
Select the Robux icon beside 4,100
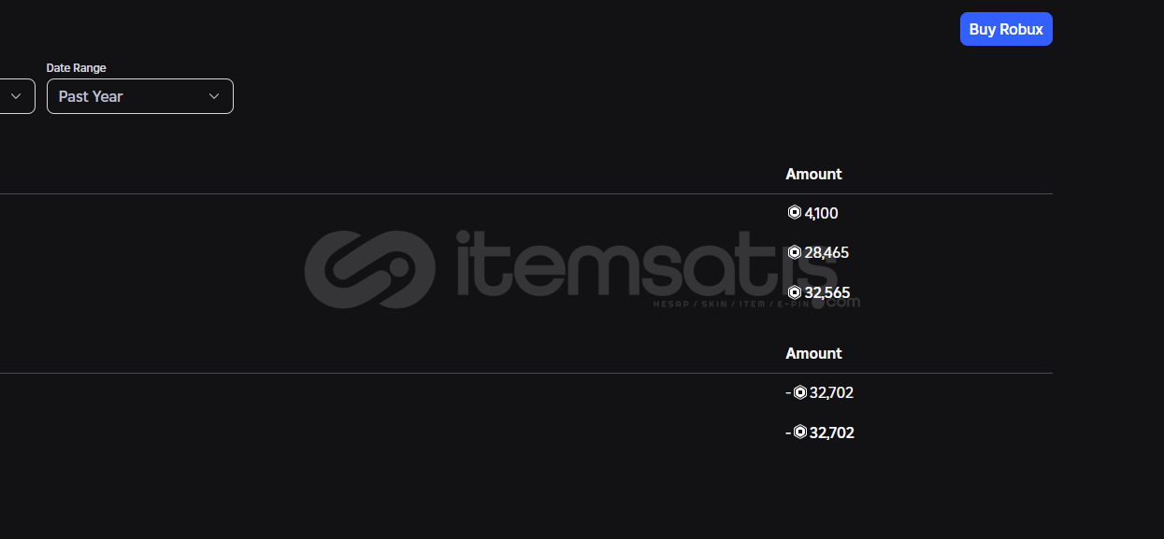(795, 212)
